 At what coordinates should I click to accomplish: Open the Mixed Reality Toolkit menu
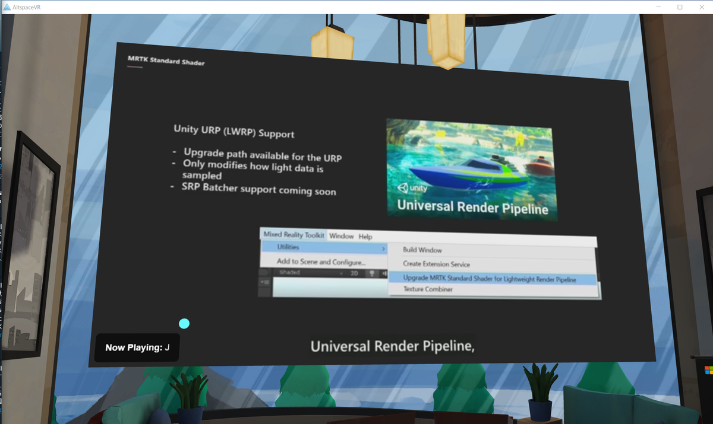click(x=294, y=235)
